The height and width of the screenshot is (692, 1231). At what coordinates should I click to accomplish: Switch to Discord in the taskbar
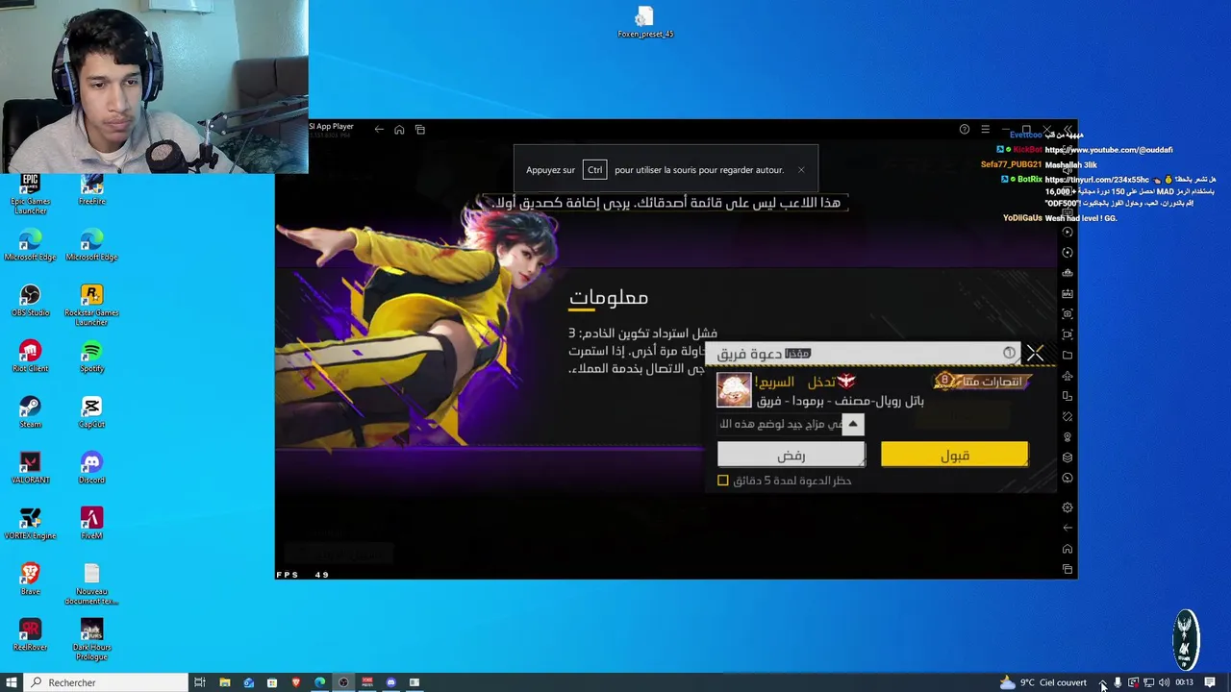click(x=391, y=682)
